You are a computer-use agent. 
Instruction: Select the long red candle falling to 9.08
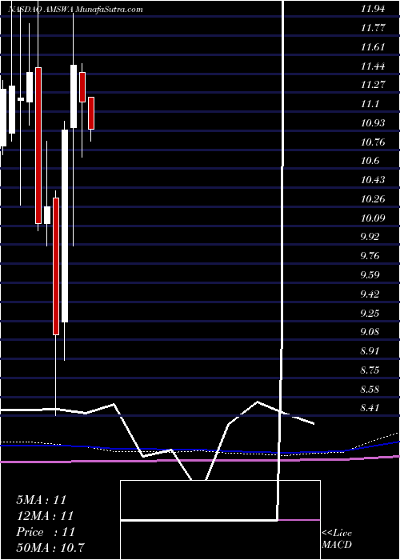(x=56, y=266)
